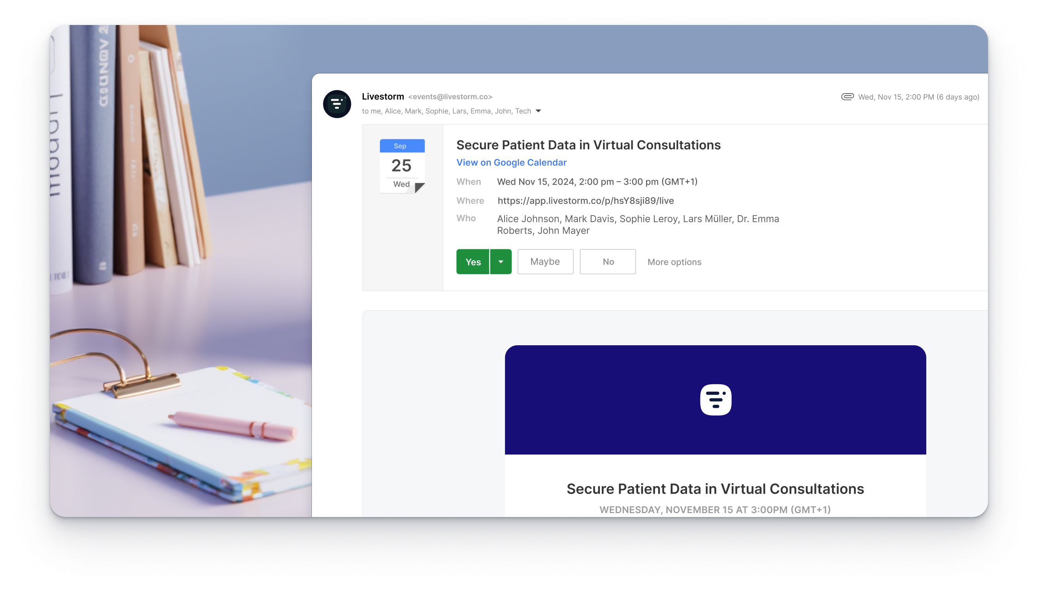The width and height of the screenshot is (1038, 592).
Task: Click the email timestamp Wed, Nov 15
Action: (x=918, y=97)
